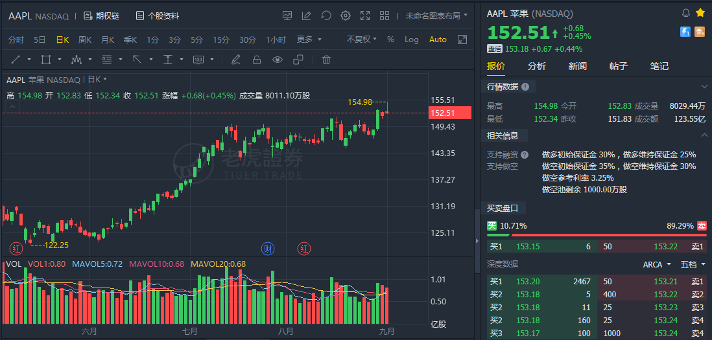Toggle the lock drawings icon
Viewport: 712px width, 340px height.
click(257, 60)
